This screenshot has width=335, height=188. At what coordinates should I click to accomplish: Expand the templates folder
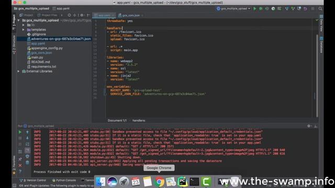pyautogui.click(x=24, y=30)
